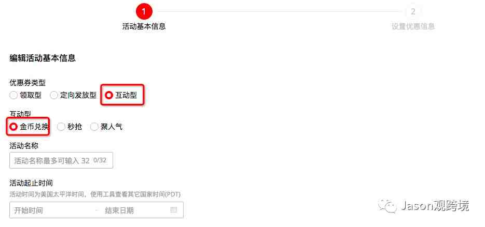Click the 活动基本信息 step label
Viewport: 485px width, 227px height.
coord(144,26)
